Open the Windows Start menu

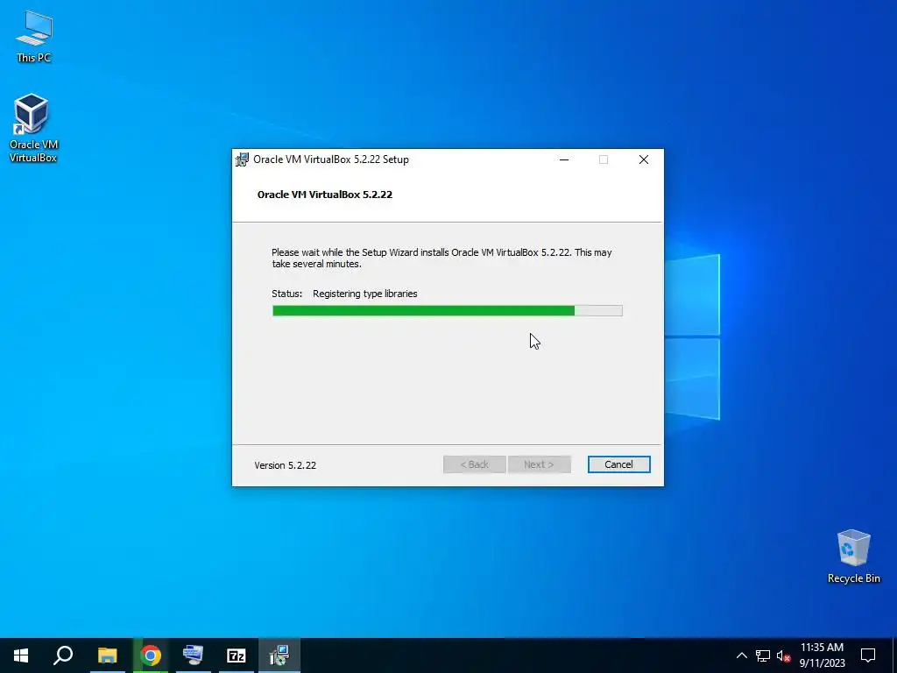coord(21,655)
